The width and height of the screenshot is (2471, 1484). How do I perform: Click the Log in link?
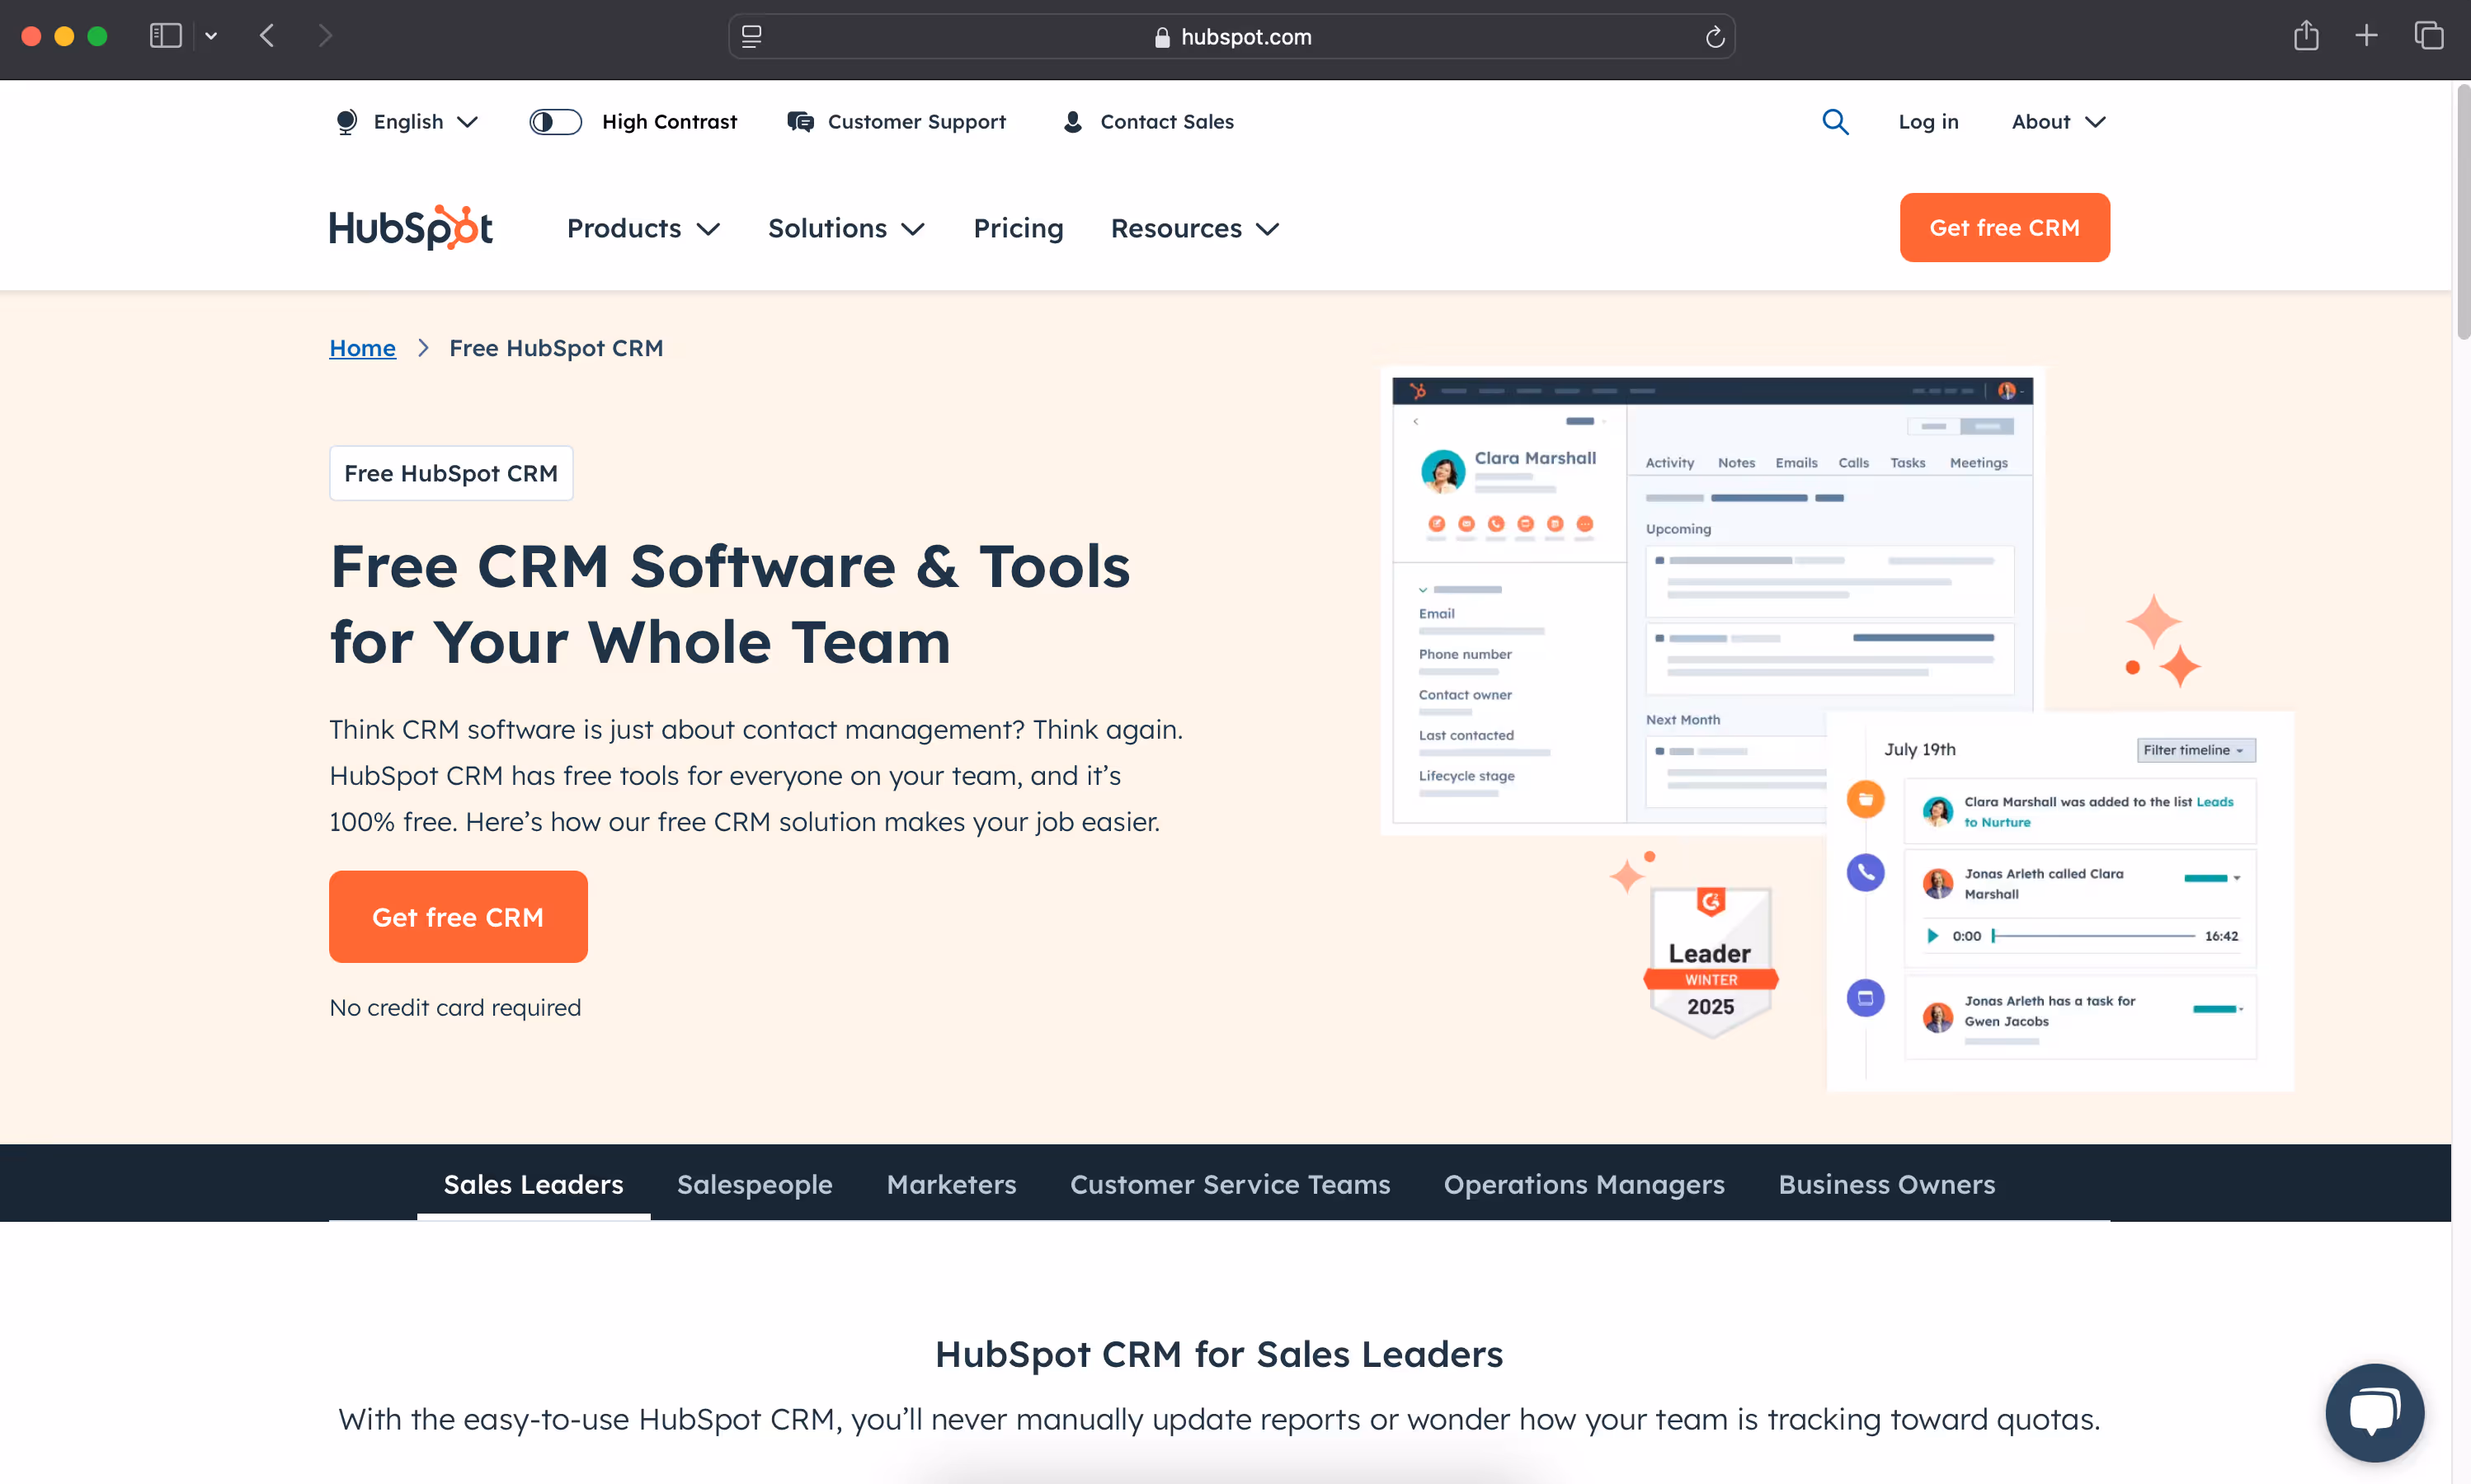1927,121
